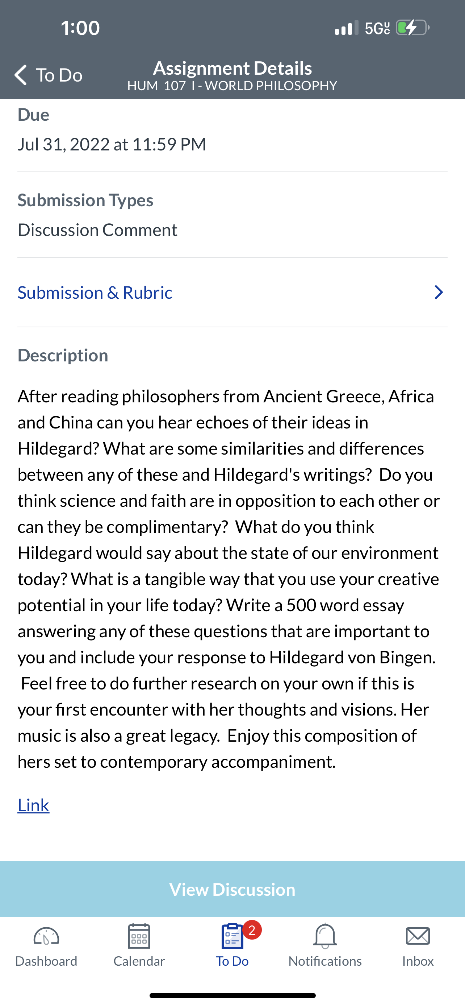Open the Notifications bell icon
The image size is (465, 1007).
click(325, 936)
